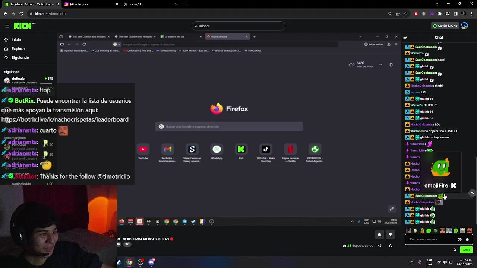Open the Chrome three-dot menu

coord(471,14)
